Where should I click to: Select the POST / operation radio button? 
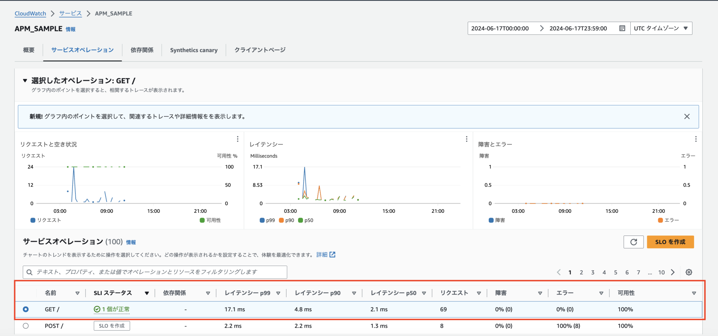(25, 325)
